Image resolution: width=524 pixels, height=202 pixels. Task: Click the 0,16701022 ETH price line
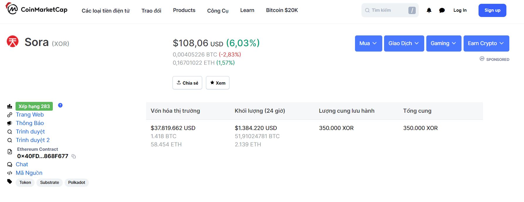pos(204,63)
